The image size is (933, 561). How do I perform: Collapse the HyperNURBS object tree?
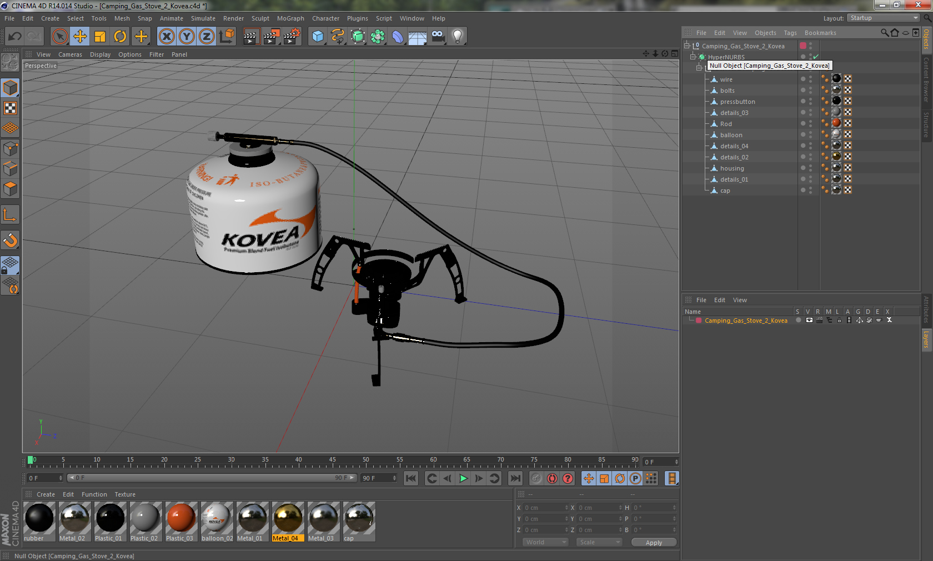tap(693, 57)
